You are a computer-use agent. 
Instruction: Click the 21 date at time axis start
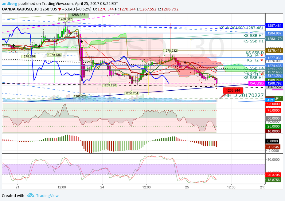coord(18,187)
